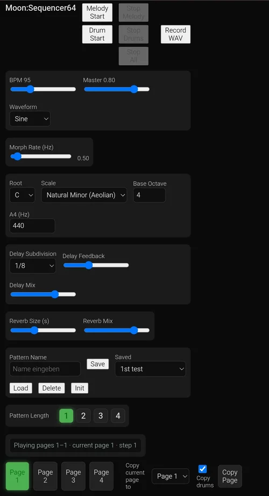Screen dimensions: 269x496
Task: Click the 0.50 morph rate value
Action: point(83,158)
